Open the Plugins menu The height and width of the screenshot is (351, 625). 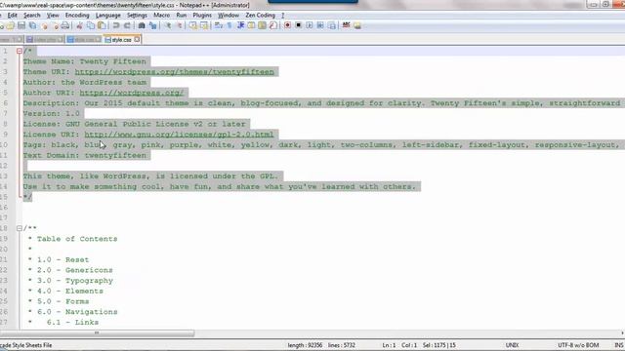[202, 16]
